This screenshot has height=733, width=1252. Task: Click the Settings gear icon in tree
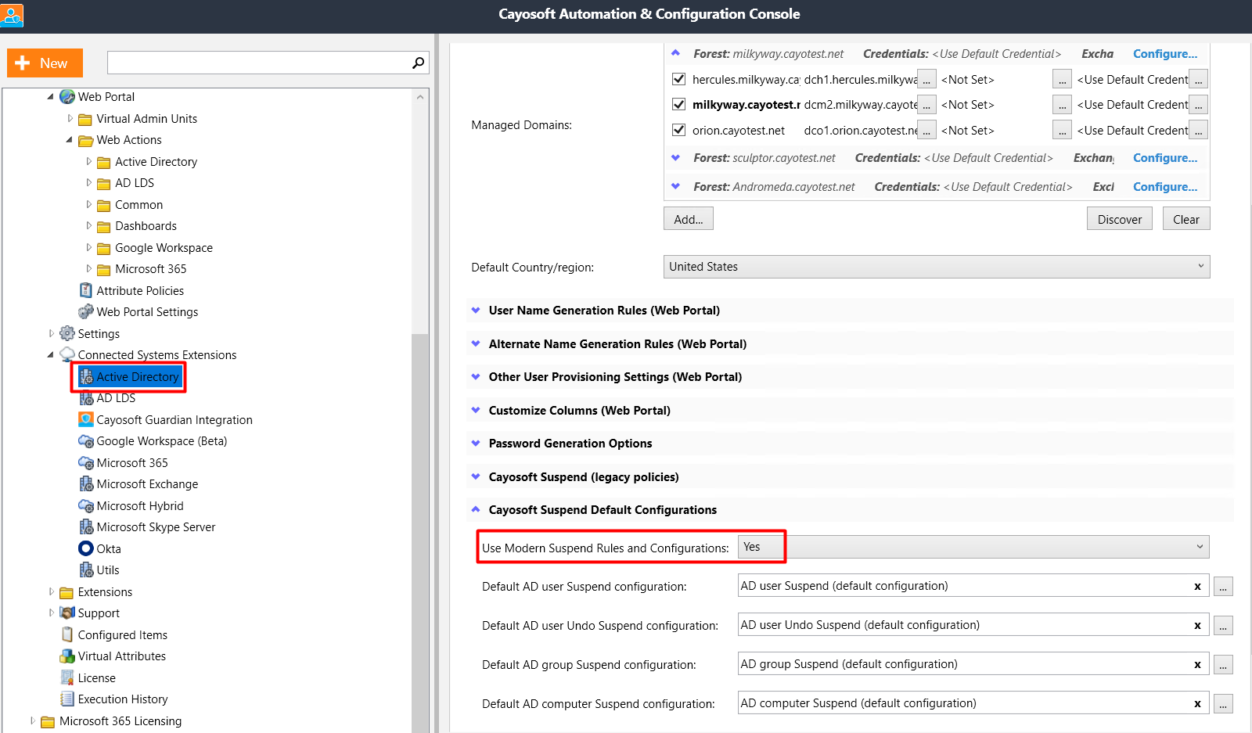tap(67, 333)
